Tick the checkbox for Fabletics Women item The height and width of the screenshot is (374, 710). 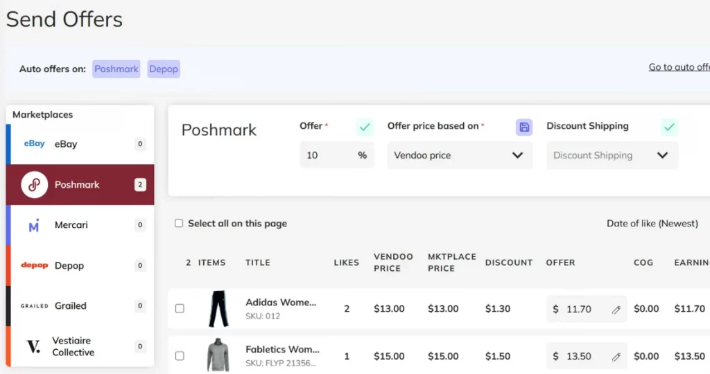[x=180, y=356]
